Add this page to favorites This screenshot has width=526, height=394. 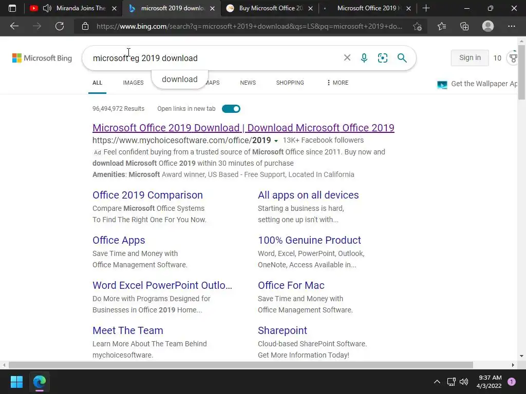pyautogui.click(x=417, y=26)
